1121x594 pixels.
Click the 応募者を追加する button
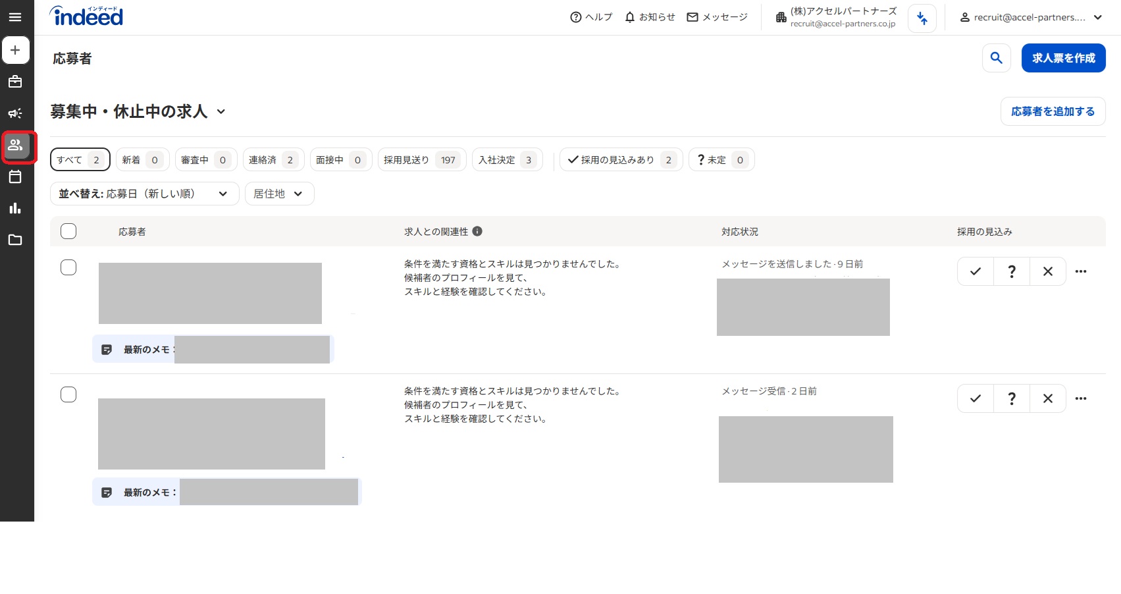(1053, 111)
